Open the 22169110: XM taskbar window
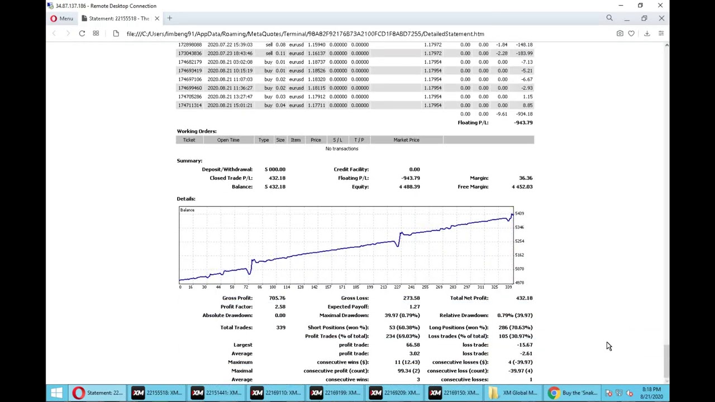Screen dimensions: 715x402 point(276,393)
